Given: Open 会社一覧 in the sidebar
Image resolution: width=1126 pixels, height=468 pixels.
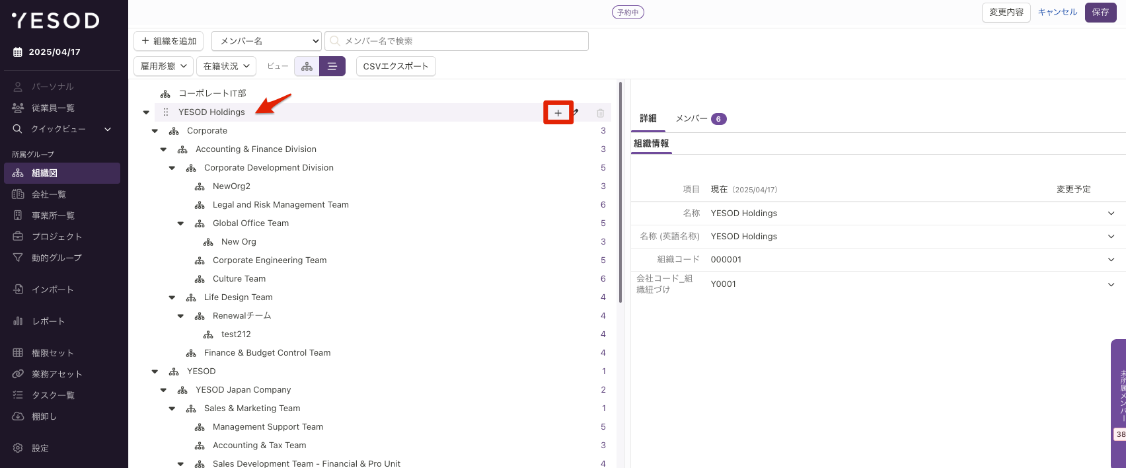Looking at the screenshot, I should pos(49,194).
